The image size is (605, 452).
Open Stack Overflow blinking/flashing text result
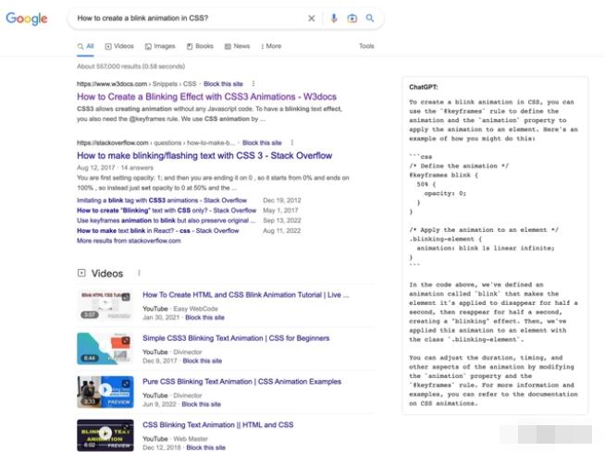click(x=204, y=156)
